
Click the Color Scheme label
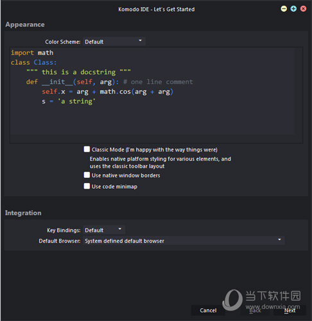pyautogui.click(x=63, y=42)
